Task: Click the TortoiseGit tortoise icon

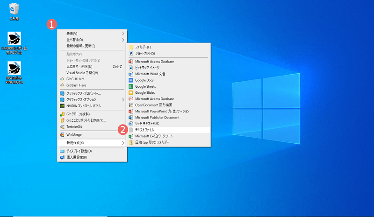Action: coord(62,126)
